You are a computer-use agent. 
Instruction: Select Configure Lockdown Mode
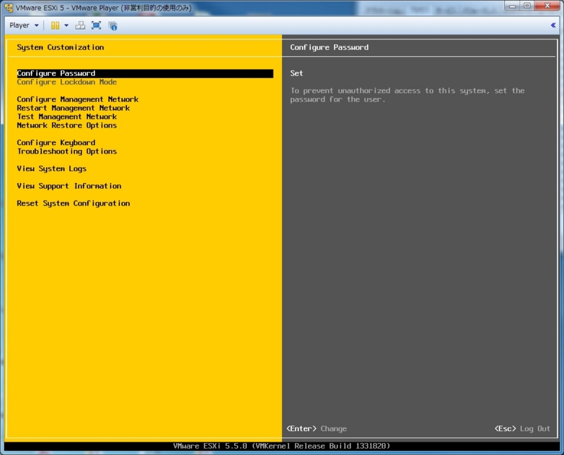point(68,82)
